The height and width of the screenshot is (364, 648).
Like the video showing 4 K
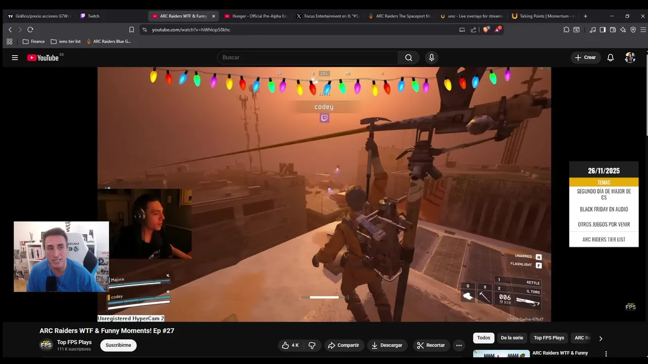[x=291, y=345]
